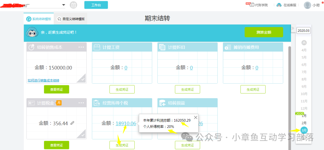Select 2月 in the month list
Viewport: 324px width, 150px height.
coord(304,123)
